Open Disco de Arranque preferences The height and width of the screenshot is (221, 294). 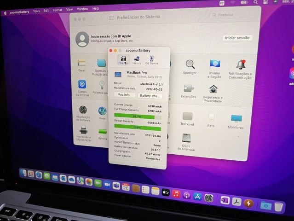(186, 142)
